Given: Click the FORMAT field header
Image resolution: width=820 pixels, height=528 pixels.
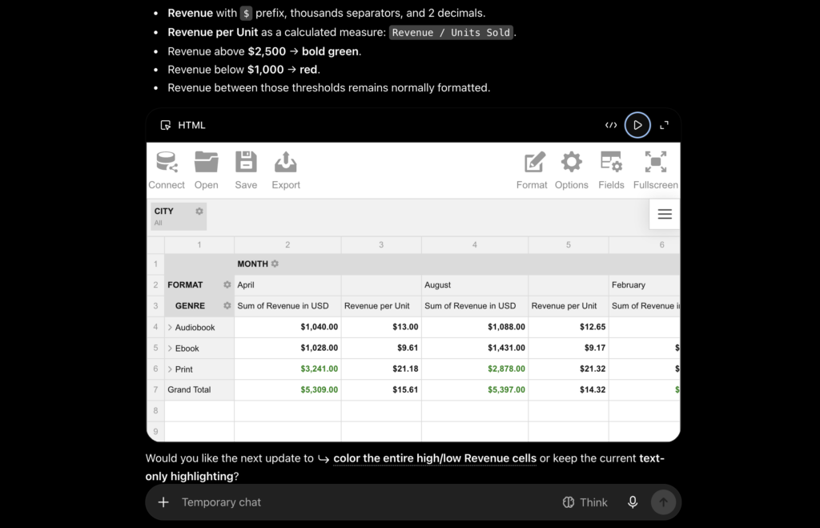Looking at the screenshot, I should [185, 284].
